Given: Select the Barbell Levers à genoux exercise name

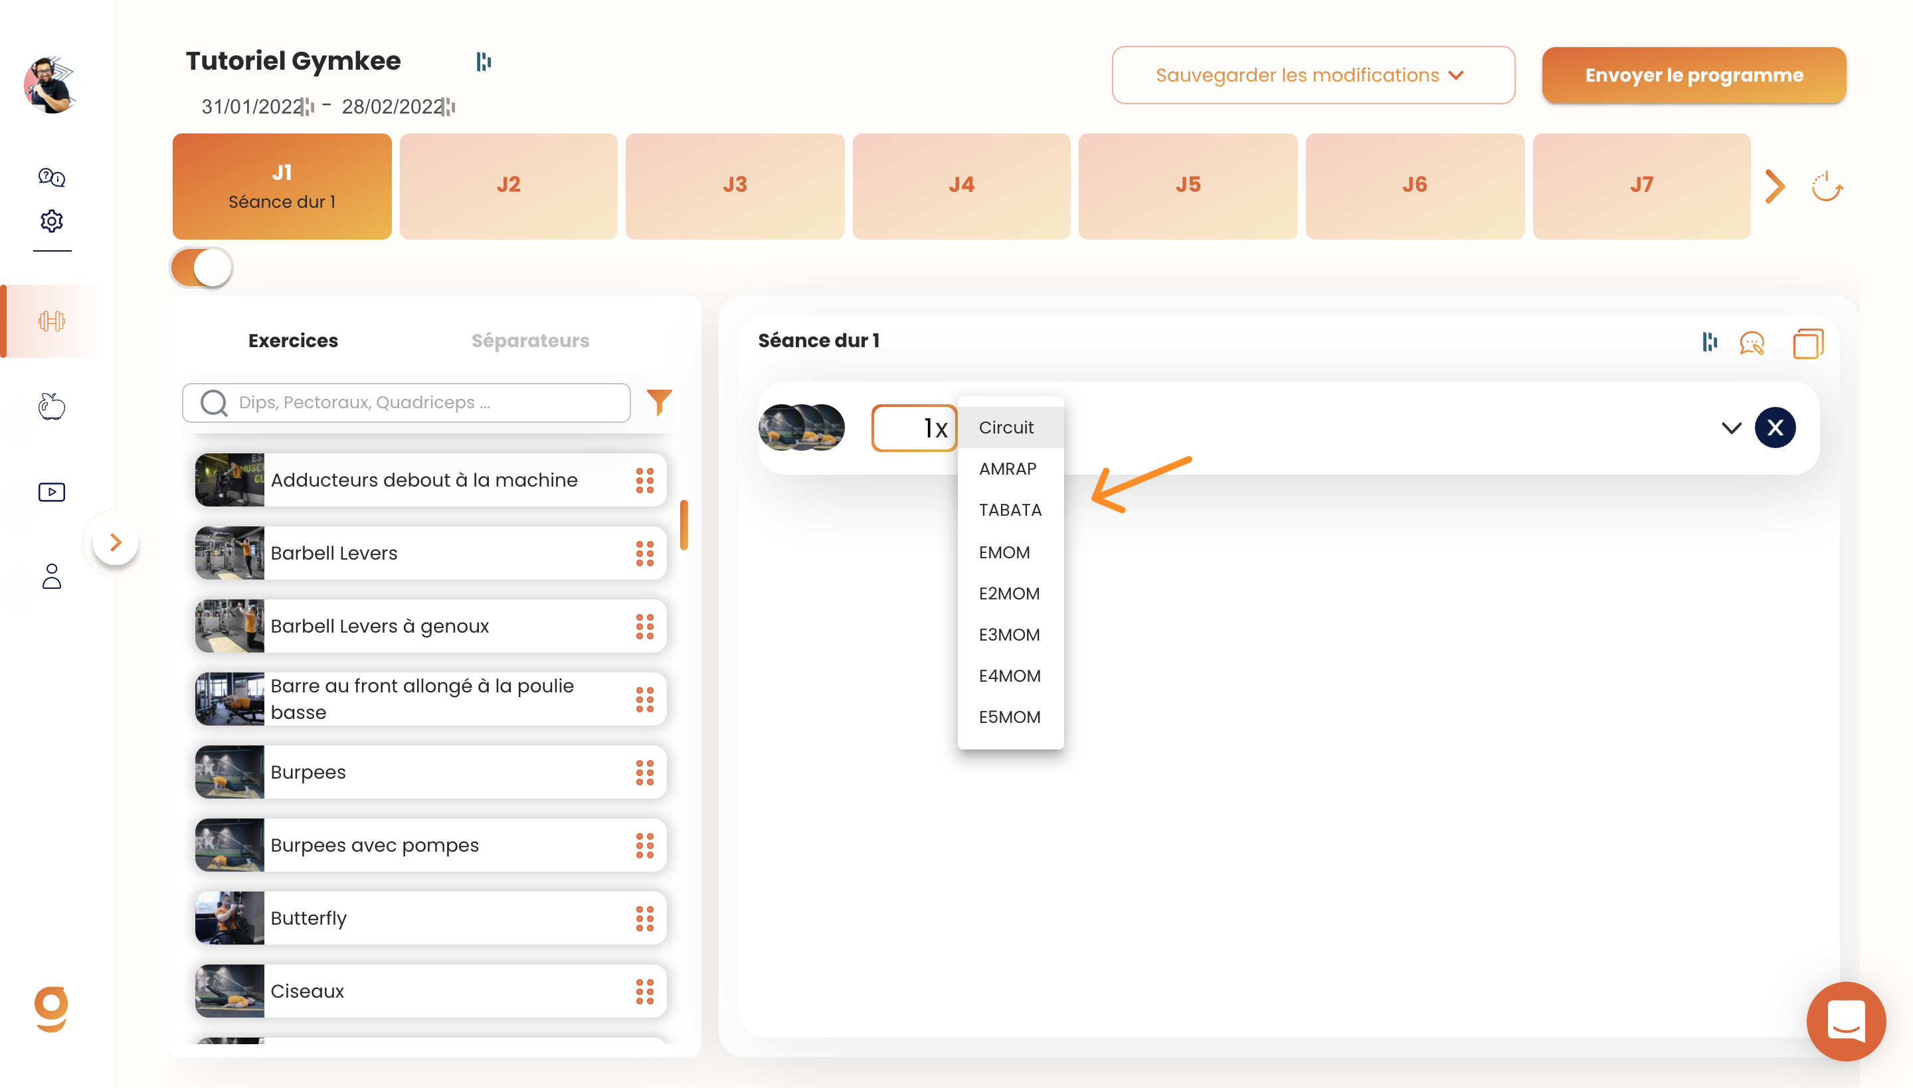Looking at the screenshot, I should [x=380, y=626].
